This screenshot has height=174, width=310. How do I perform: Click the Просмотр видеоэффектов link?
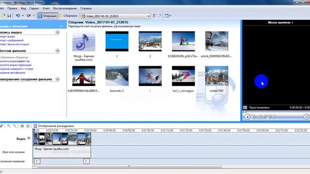pos(15,61)
